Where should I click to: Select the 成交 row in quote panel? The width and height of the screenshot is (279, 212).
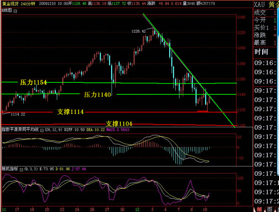tap(262, 13)
